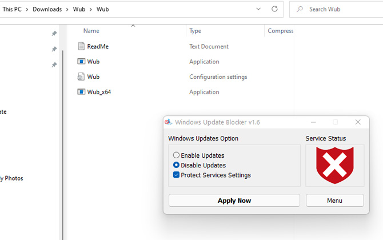Click the Wub_x64 file name
The width and height of the screenshot is (383, 240).
(x=99, y=92)
